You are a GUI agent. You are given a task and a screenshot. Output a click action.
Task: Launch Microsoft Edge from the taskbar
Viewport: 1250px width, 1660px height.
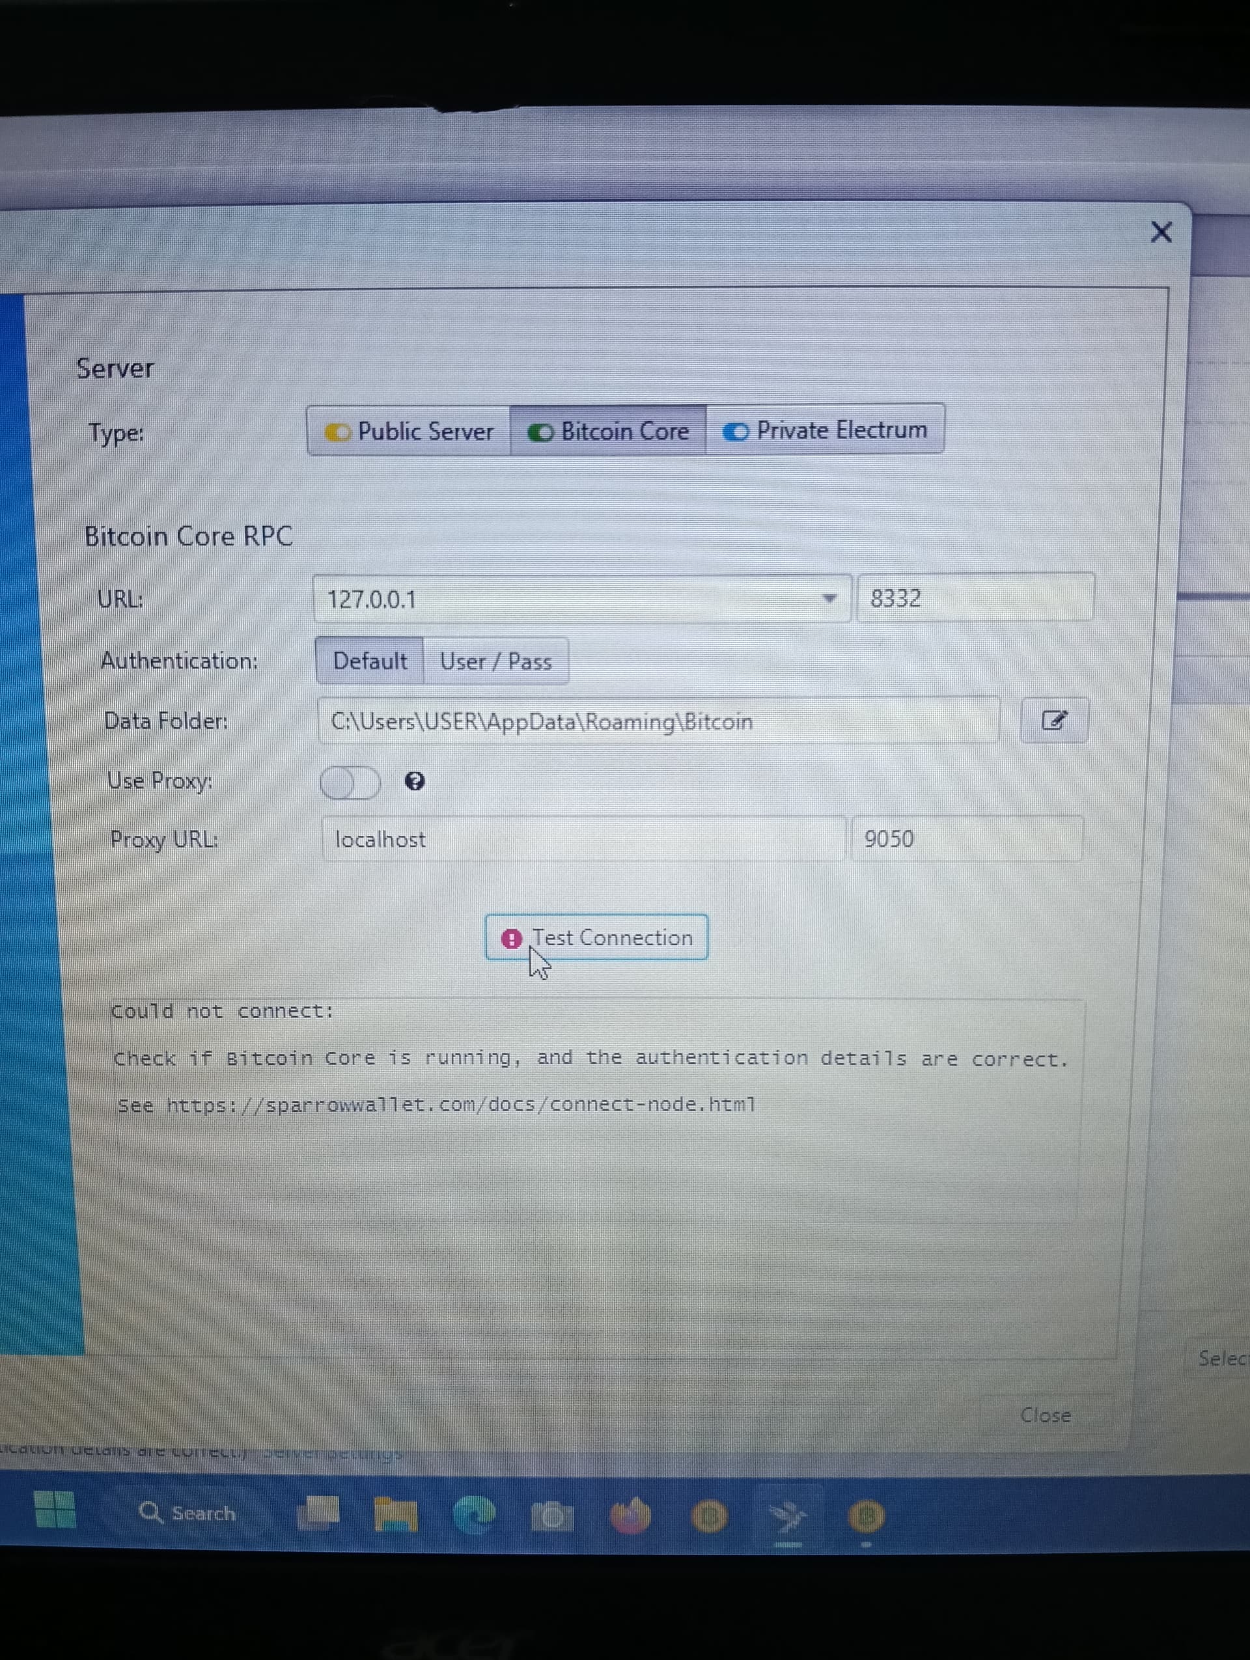[474, 1515]
